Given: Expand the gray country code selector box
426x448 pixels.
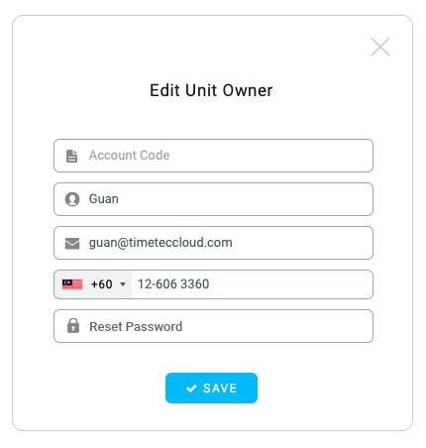Looking at the screenshot, I should (x=93, y=284).
